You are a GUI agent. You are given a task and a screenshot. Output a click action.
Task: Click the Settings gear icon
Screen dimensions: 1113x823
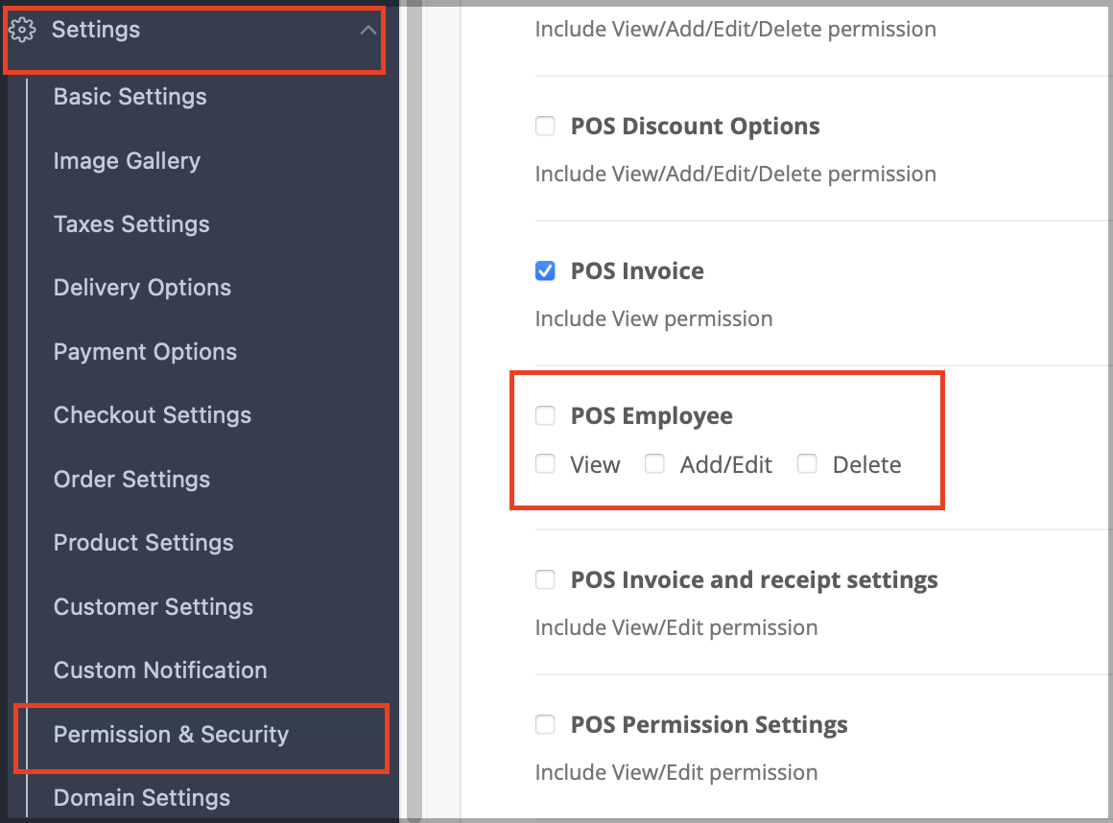pyautogui.click(x=22, y=30)
